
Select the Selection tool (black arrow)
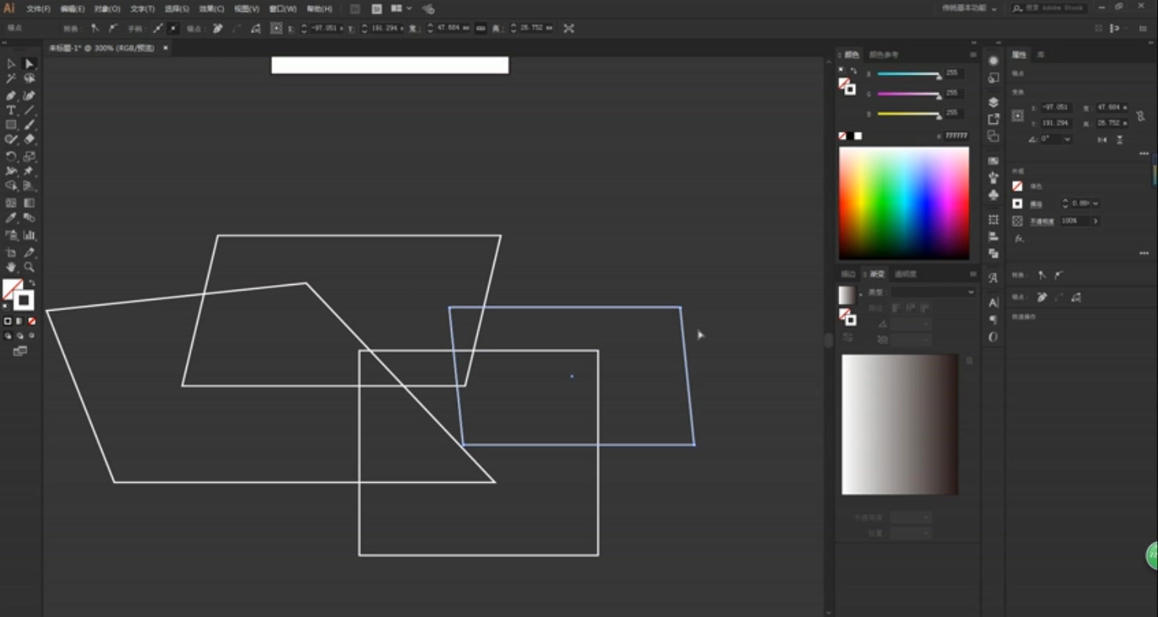(11, 64)
